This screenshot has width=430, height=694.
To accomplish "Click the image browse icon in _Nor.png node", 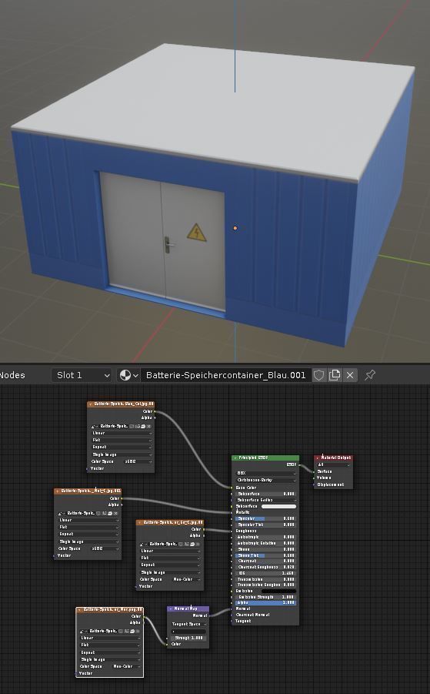I will [x=84, y=631].
